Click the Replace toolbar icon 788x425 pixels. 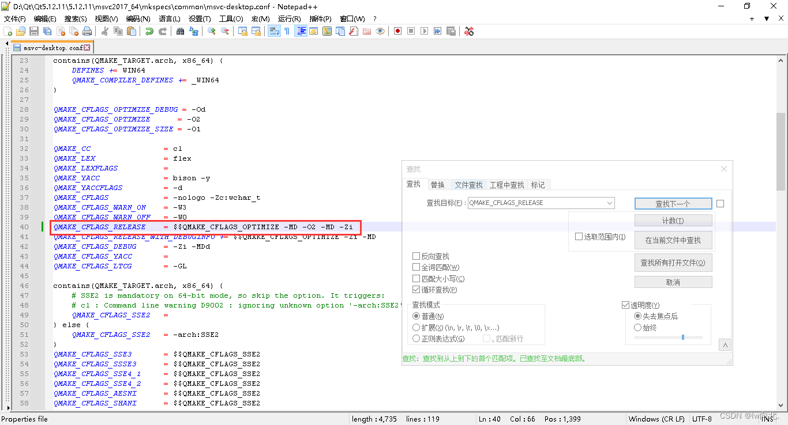[193, 31]
